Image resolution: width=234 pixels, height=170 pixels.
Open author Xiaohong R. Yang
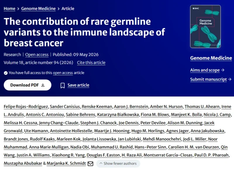point(68,155)
